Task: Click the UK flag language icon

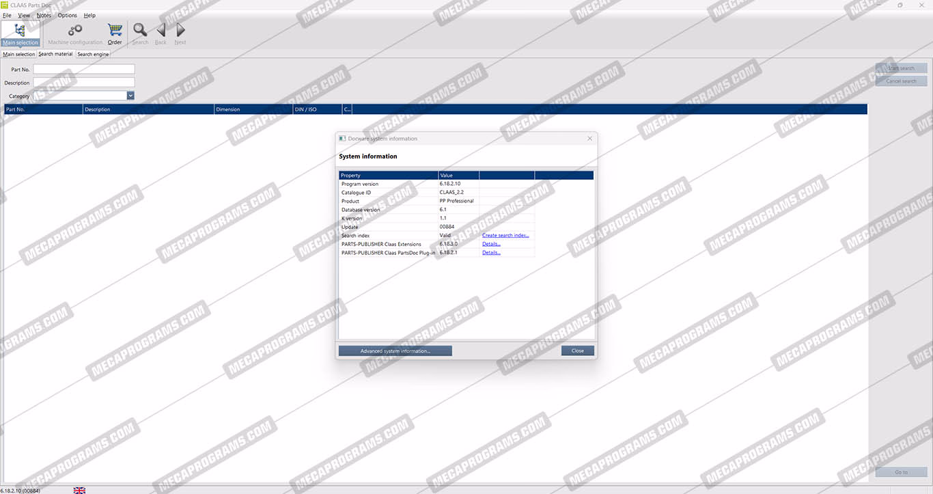Action: [x=79, y=490]
